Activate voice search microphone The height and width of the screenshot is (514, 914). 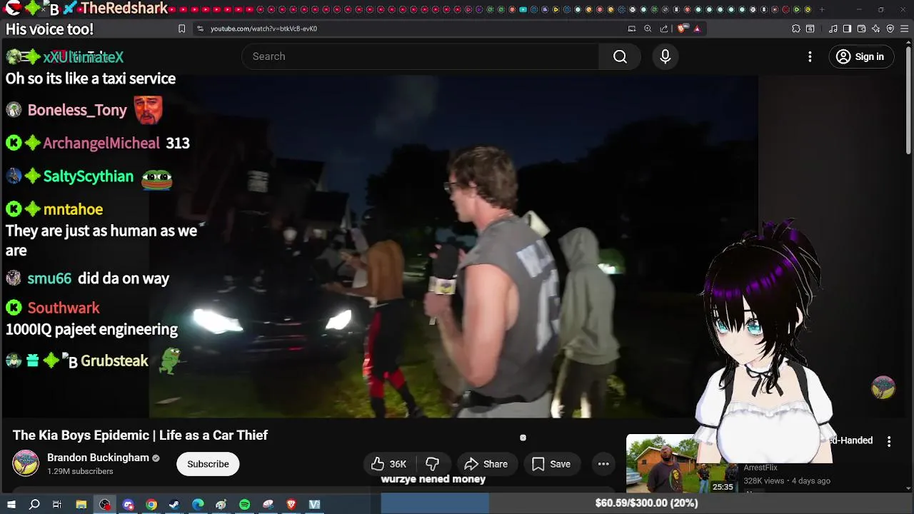click(666, 56)
